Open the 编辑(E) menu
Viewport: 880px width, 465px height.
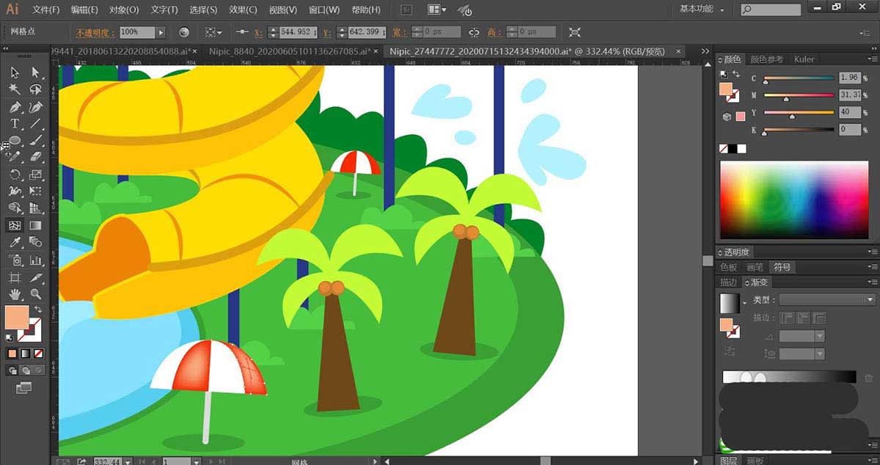pyautogui.click(x=84, y=10)
